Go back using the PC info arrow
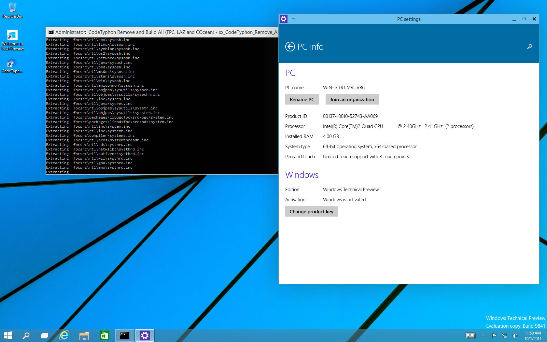 pyautogui.click(x=290, y=47)
